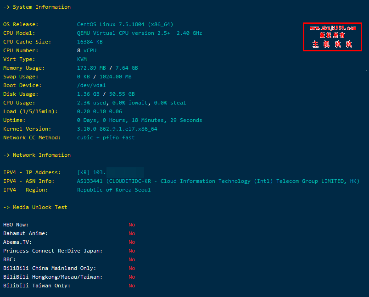The height and width of the screenshot is (297, 369).
Task: Click the KVM virt type value
Action: tap(82, 59)
